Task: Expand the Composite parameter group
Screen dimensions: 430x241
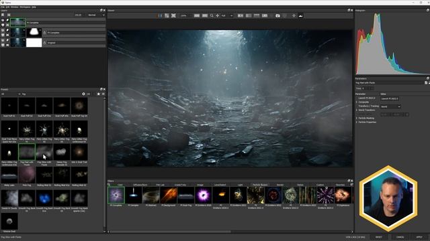Action: click(357, 102)
